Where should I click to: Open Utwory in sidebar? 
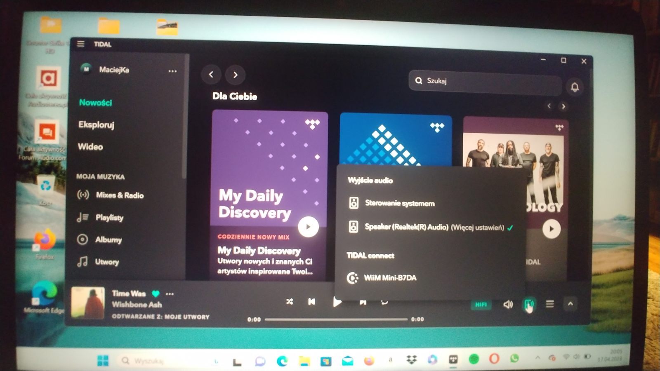pos(98,262)
